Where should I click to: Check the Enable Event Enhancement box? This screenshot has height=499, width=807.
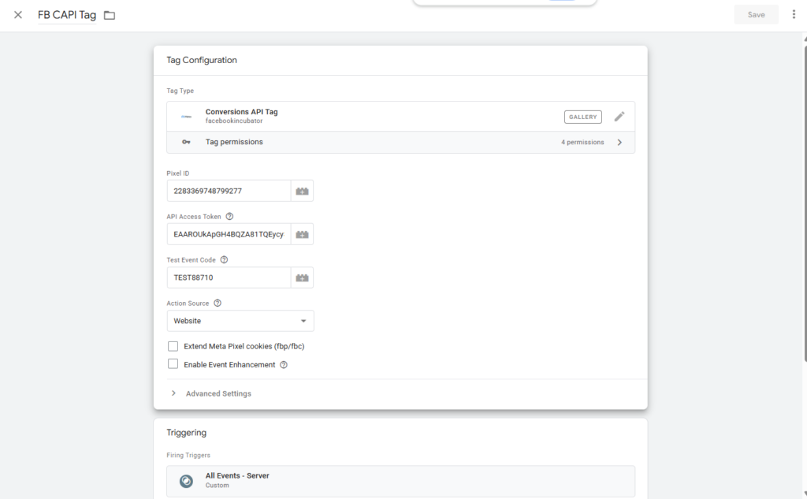coord(173,363)
